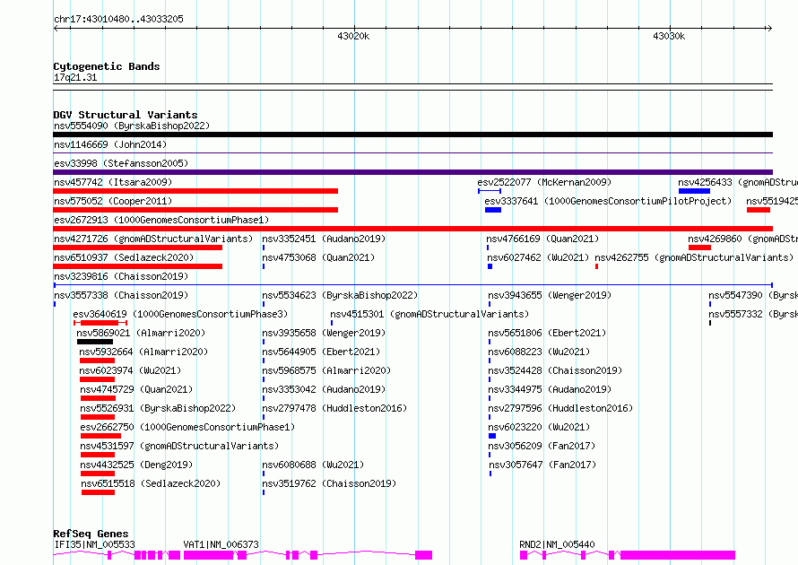Select nsv6023220 (Wu2021) label
The height and width of the screenshot is (565, 798).
(539, 427)
